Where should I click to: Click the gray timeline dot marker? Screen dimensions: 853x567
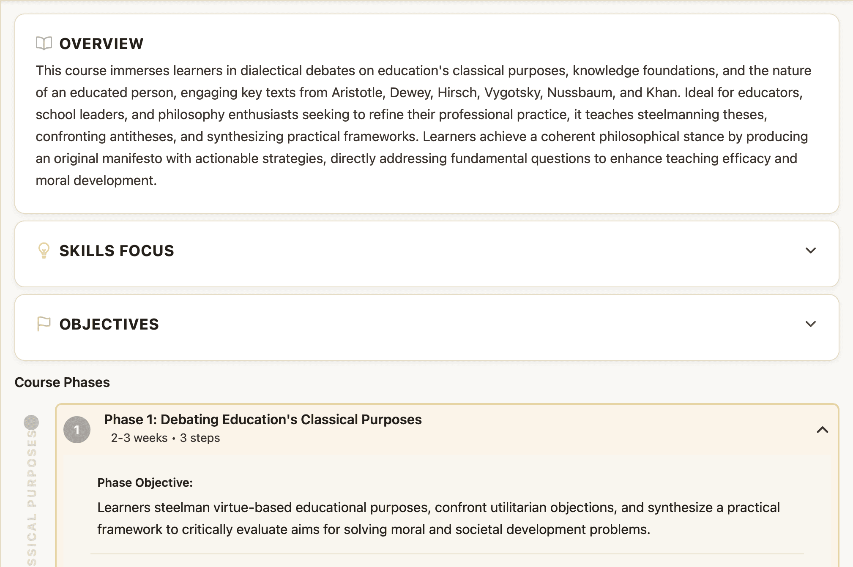[31, 422]
